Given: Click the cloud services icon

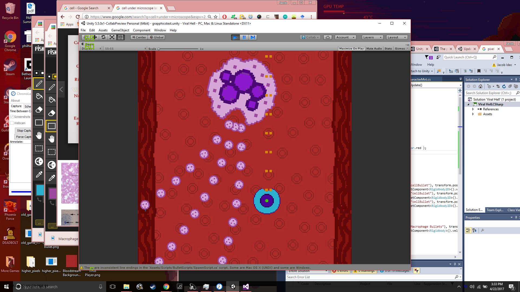Looking at the screenshot, I should pyautogui.click(x=328, y=37).
